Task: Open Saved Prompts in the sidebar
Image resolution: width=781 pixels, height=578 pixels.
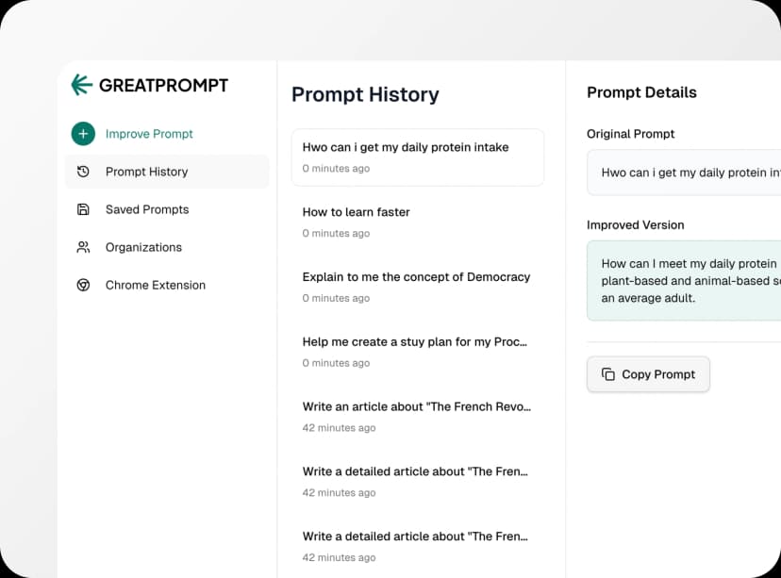Action: point(147,209)
